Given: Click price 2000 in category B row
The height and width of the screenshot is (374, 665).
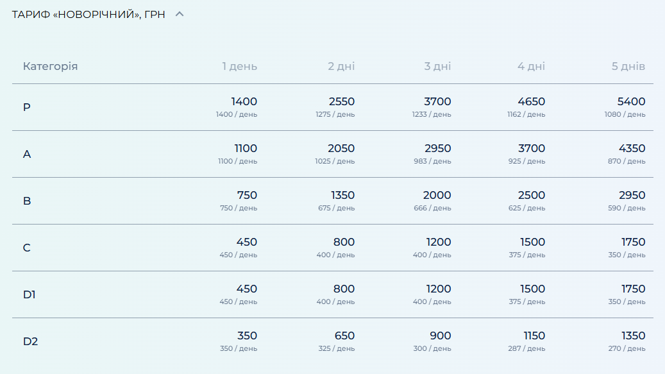Looking at the screenshot, I should [x=437, y=195].
